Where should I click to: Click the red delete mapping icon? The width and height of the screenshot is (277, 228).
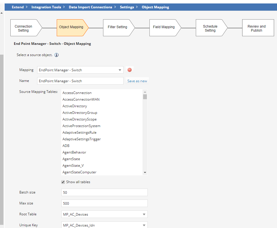pos(130,70)
